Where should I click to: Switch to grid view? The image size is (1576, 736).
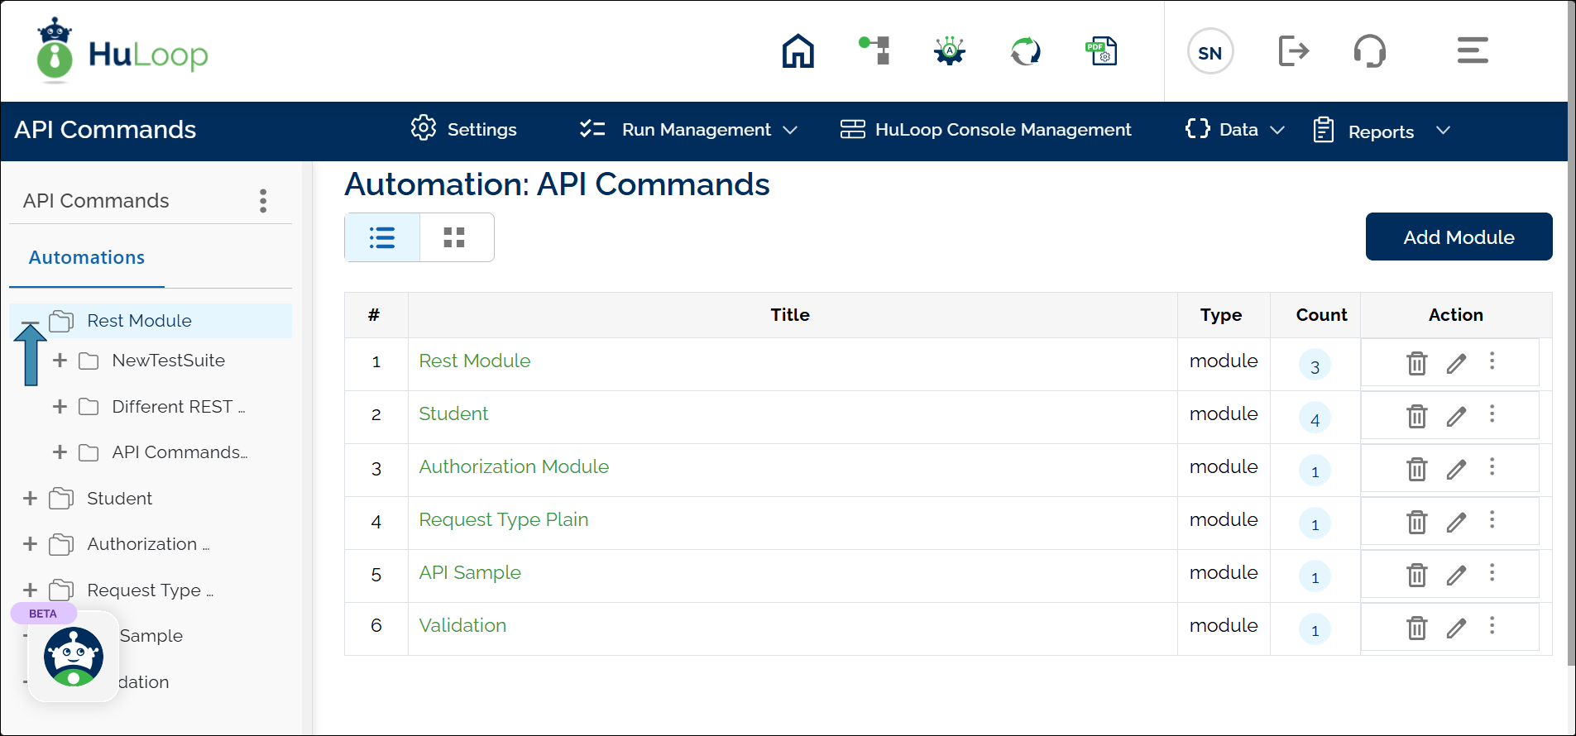pos(454,238)
